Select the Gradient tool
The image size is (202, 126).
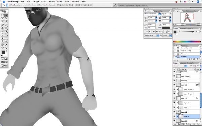(6, 31)
